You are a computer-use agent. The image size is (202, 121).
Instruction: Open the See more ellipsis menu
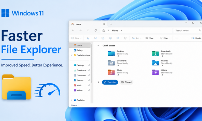pyautogui.click(x=176, y=38)
